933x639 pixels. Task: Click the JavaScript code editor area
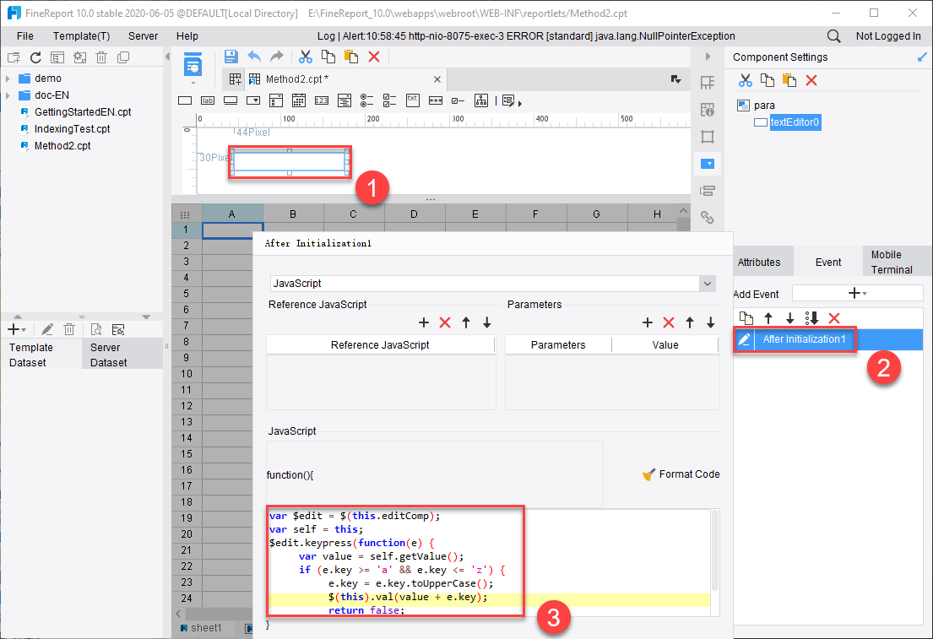point(488,562)
